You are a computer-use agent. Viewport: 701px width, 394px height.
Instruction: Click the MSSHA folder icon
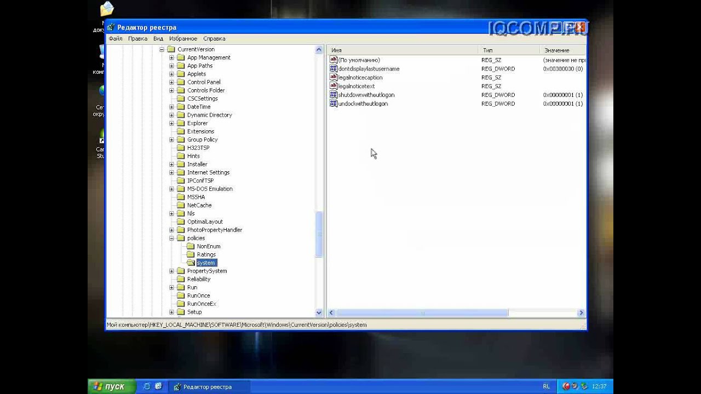click(x=181, y=197)
